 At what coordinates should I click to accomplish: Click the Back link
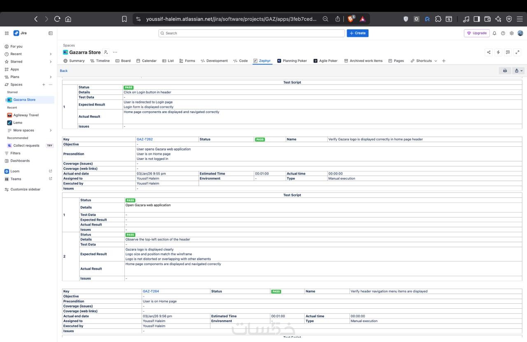coord(64,71)
